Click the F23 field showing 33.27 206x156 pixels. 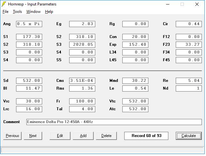[x=189, y=44]
